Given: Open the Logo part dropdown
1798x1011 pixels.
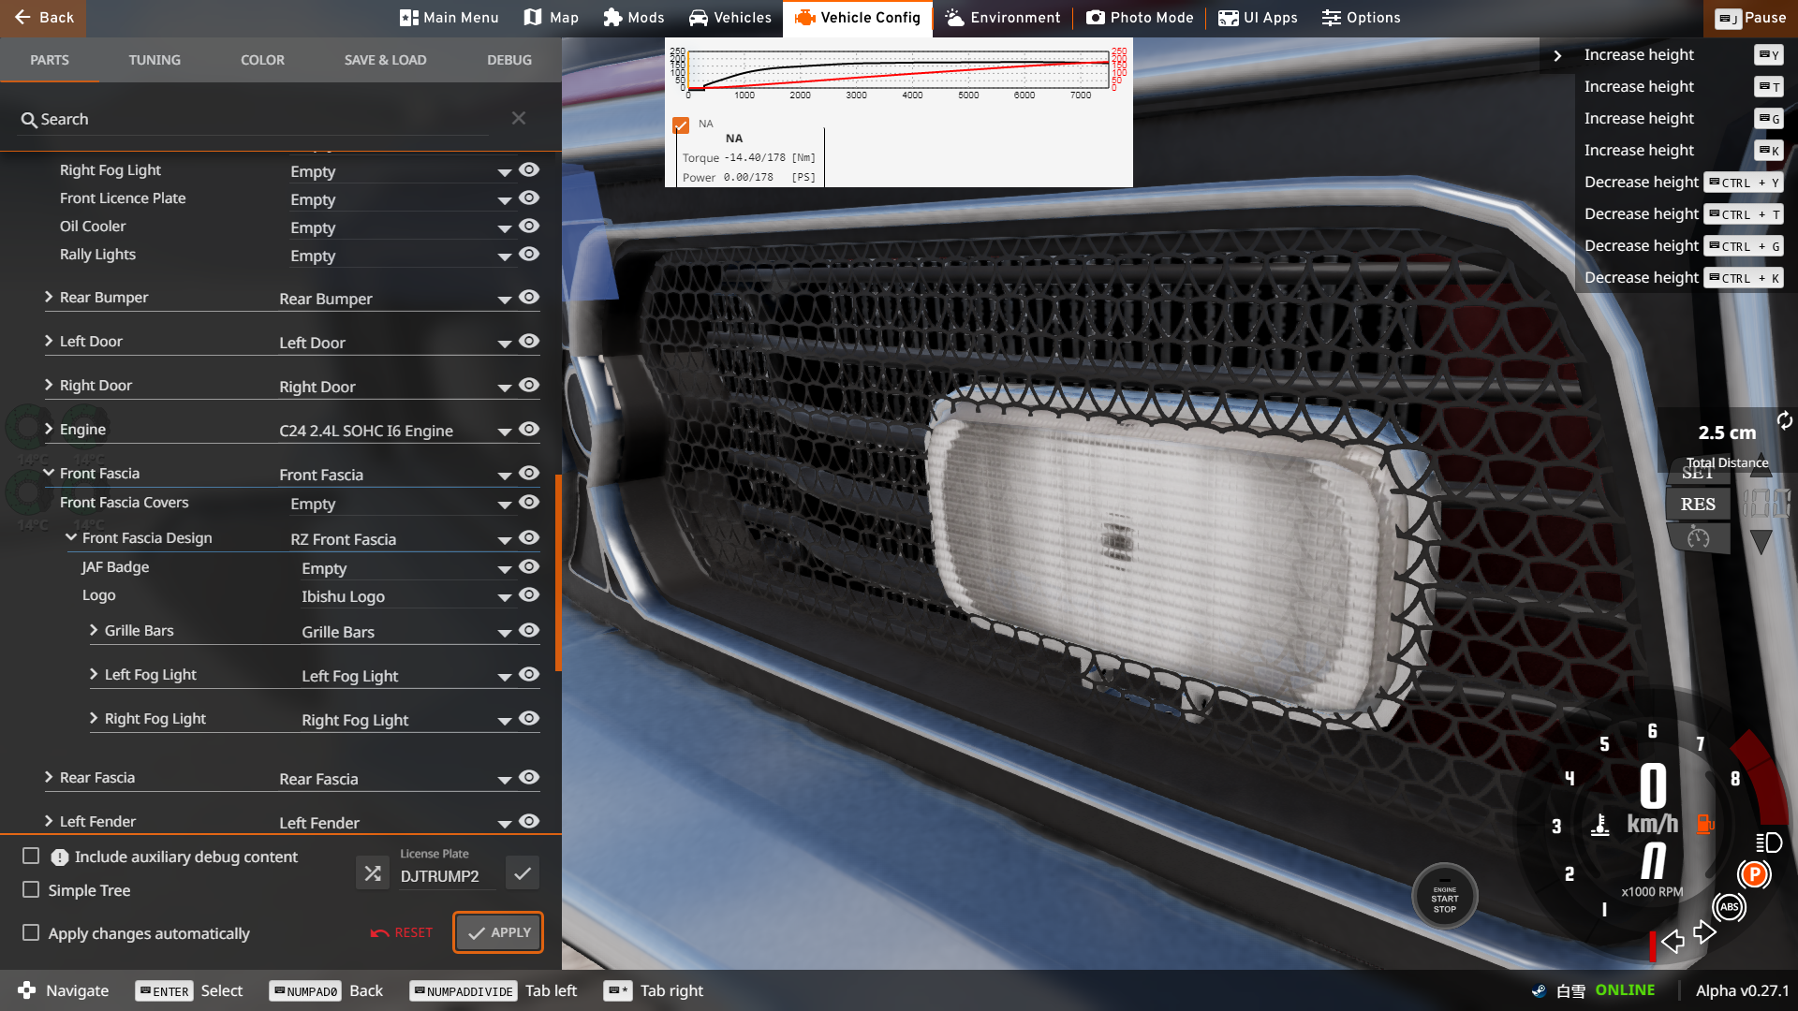Looking at the screenshot, I should 504,597.
